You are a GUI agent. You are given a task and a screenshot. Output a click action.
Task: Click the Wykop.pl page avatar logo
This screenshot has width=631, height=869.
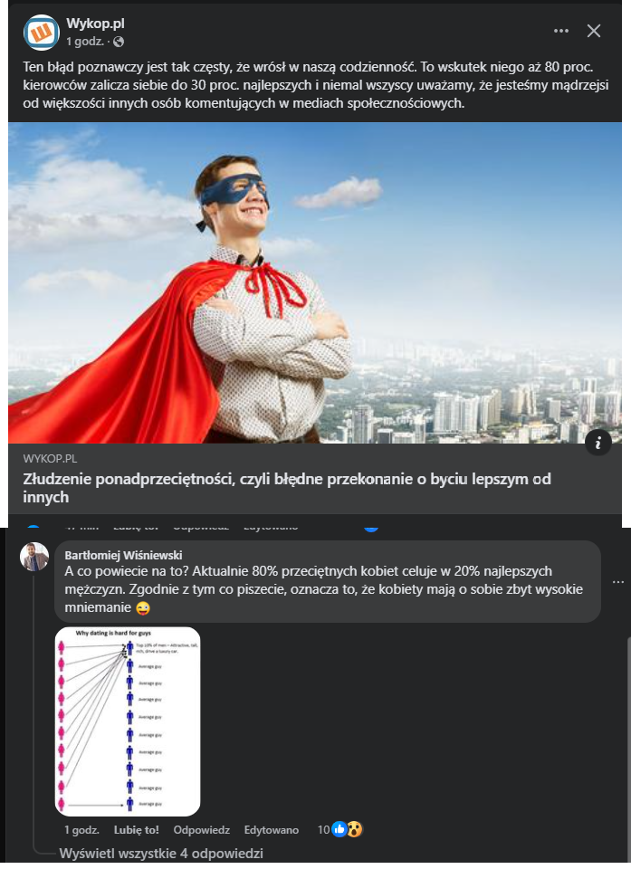pyautogui.click(x=42, y=32)
